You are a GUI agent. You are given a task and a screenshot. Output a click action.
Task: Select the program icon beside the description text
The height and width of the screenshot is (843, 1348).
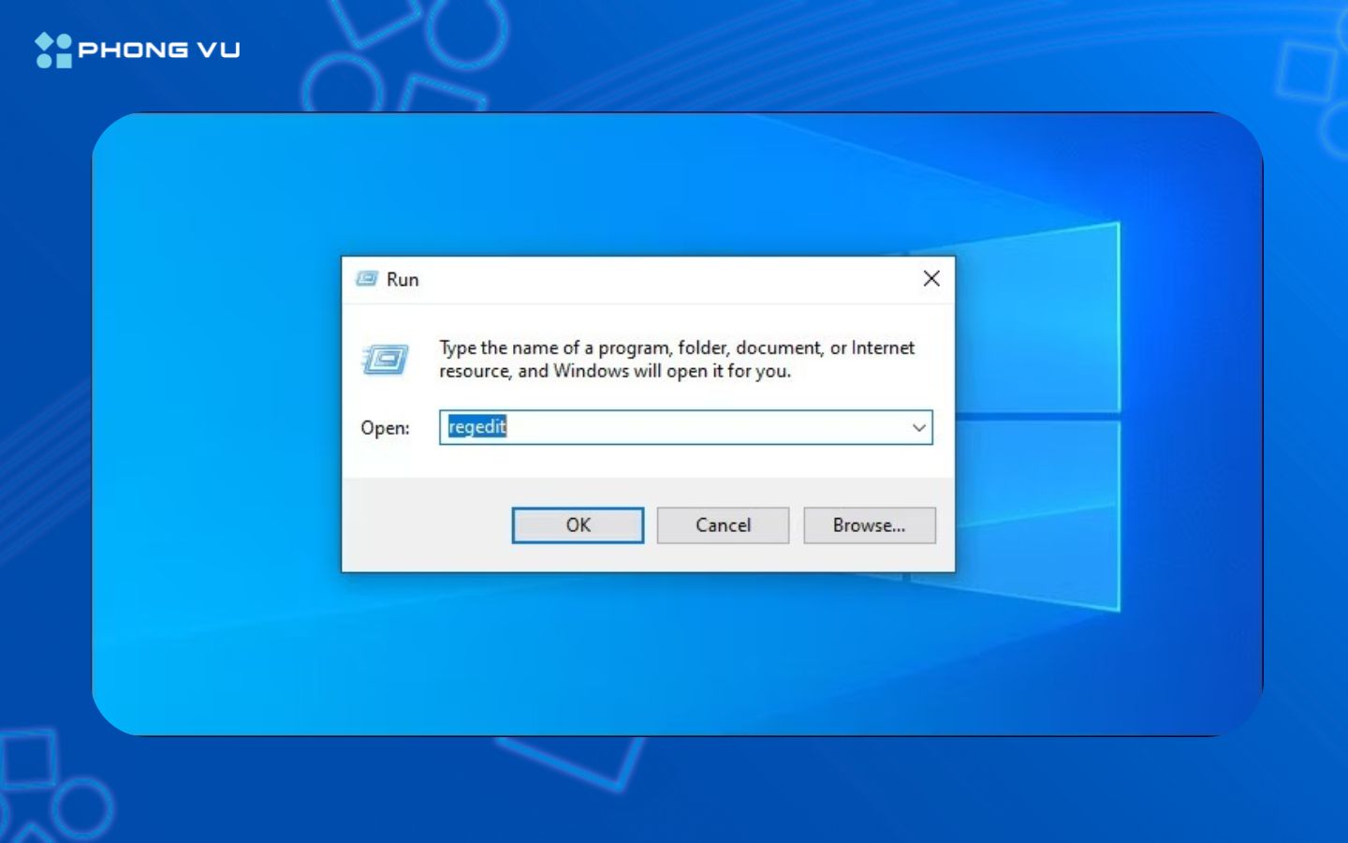tap(387, 359)
